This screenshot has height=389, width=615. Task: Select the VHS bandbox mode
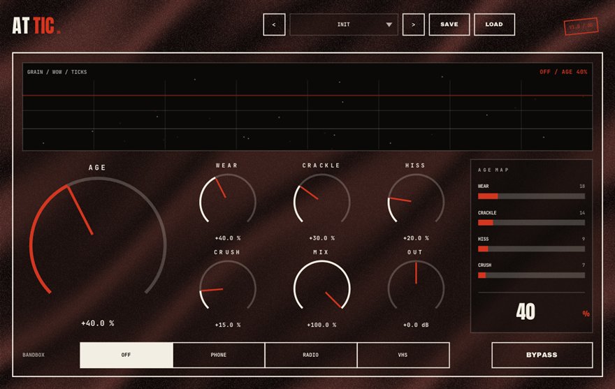(403, 355)
